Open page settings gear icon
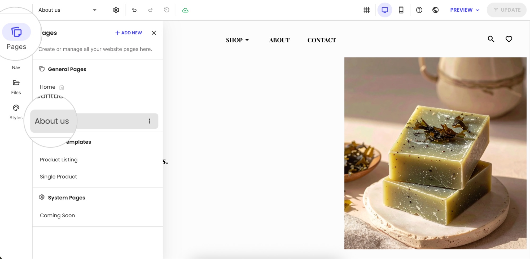The image size is (530, 259). tap(116, 10)
